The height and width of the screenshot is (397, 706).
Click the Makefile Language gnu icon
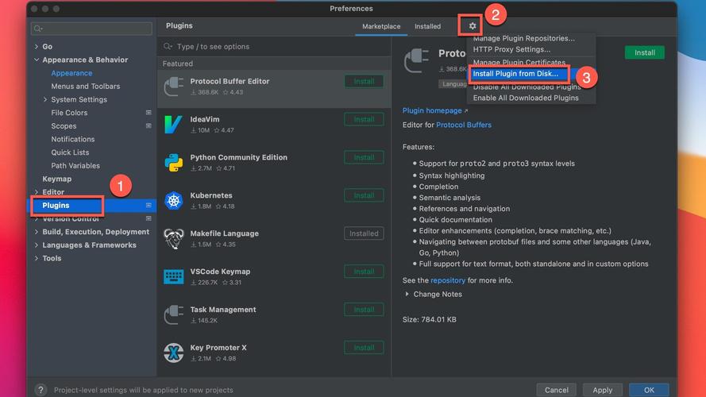pos(173,238)
